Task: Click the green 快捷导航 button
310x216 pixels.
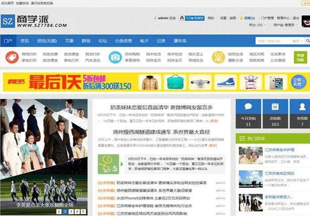Action: pos(300,57)
